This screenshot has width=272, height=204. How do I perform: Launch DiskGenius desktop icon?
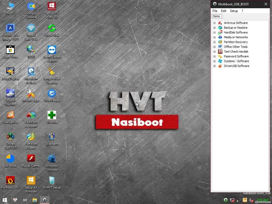(x=10, y=117)
